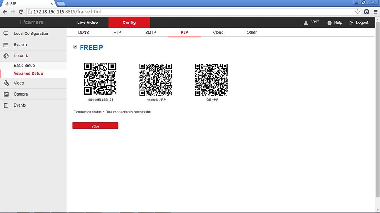Open Chrome hamburger menu
This screenshot has height=213, width=380.
point(375,12)
